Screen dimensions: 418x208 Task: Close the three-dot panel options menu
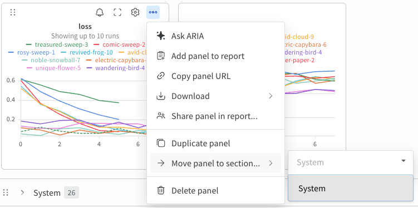pos(153,12)
